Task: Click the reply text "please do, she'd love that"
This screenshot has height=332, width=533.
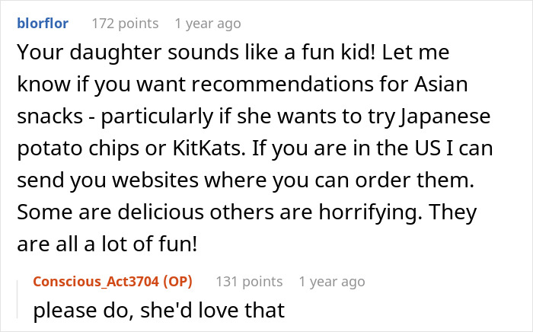Action: [x=158, y=311]
